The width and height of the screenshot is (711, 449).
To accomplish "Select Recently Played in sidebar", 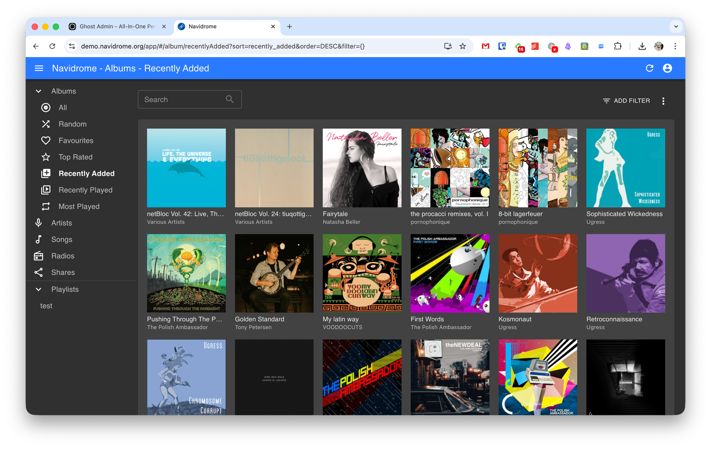I will coord(85,190).
